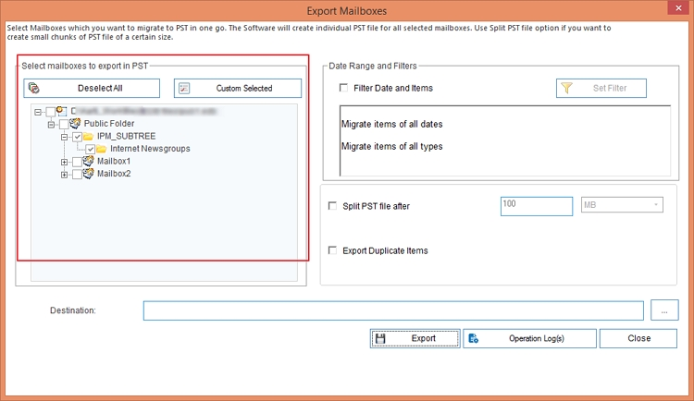Click the Operation Log(s) icon
The image size is (694, 401).
tap(473, 339)
